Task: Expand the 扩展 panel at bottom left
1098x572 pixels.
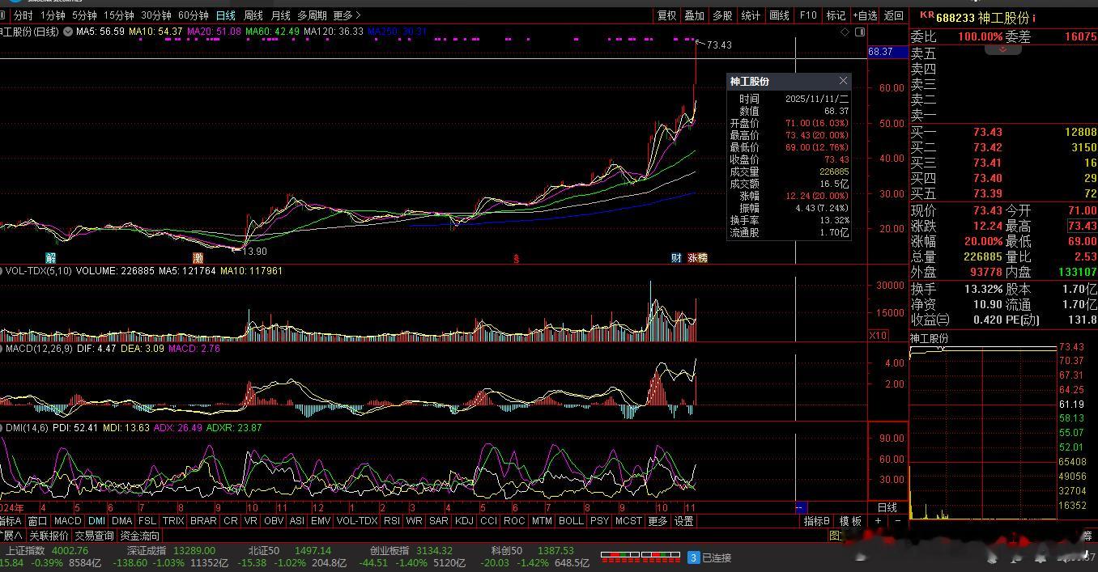Action: coord(12,536)
